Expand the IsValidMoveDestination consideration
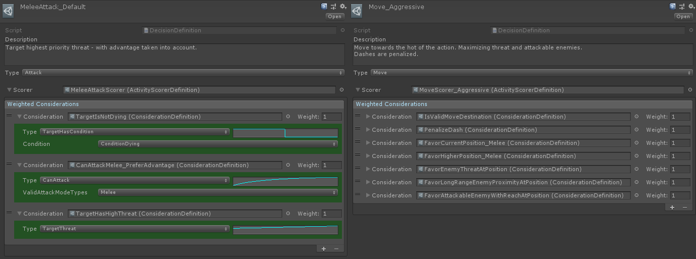Screen dimensions: 696x259 click(368, 117)
